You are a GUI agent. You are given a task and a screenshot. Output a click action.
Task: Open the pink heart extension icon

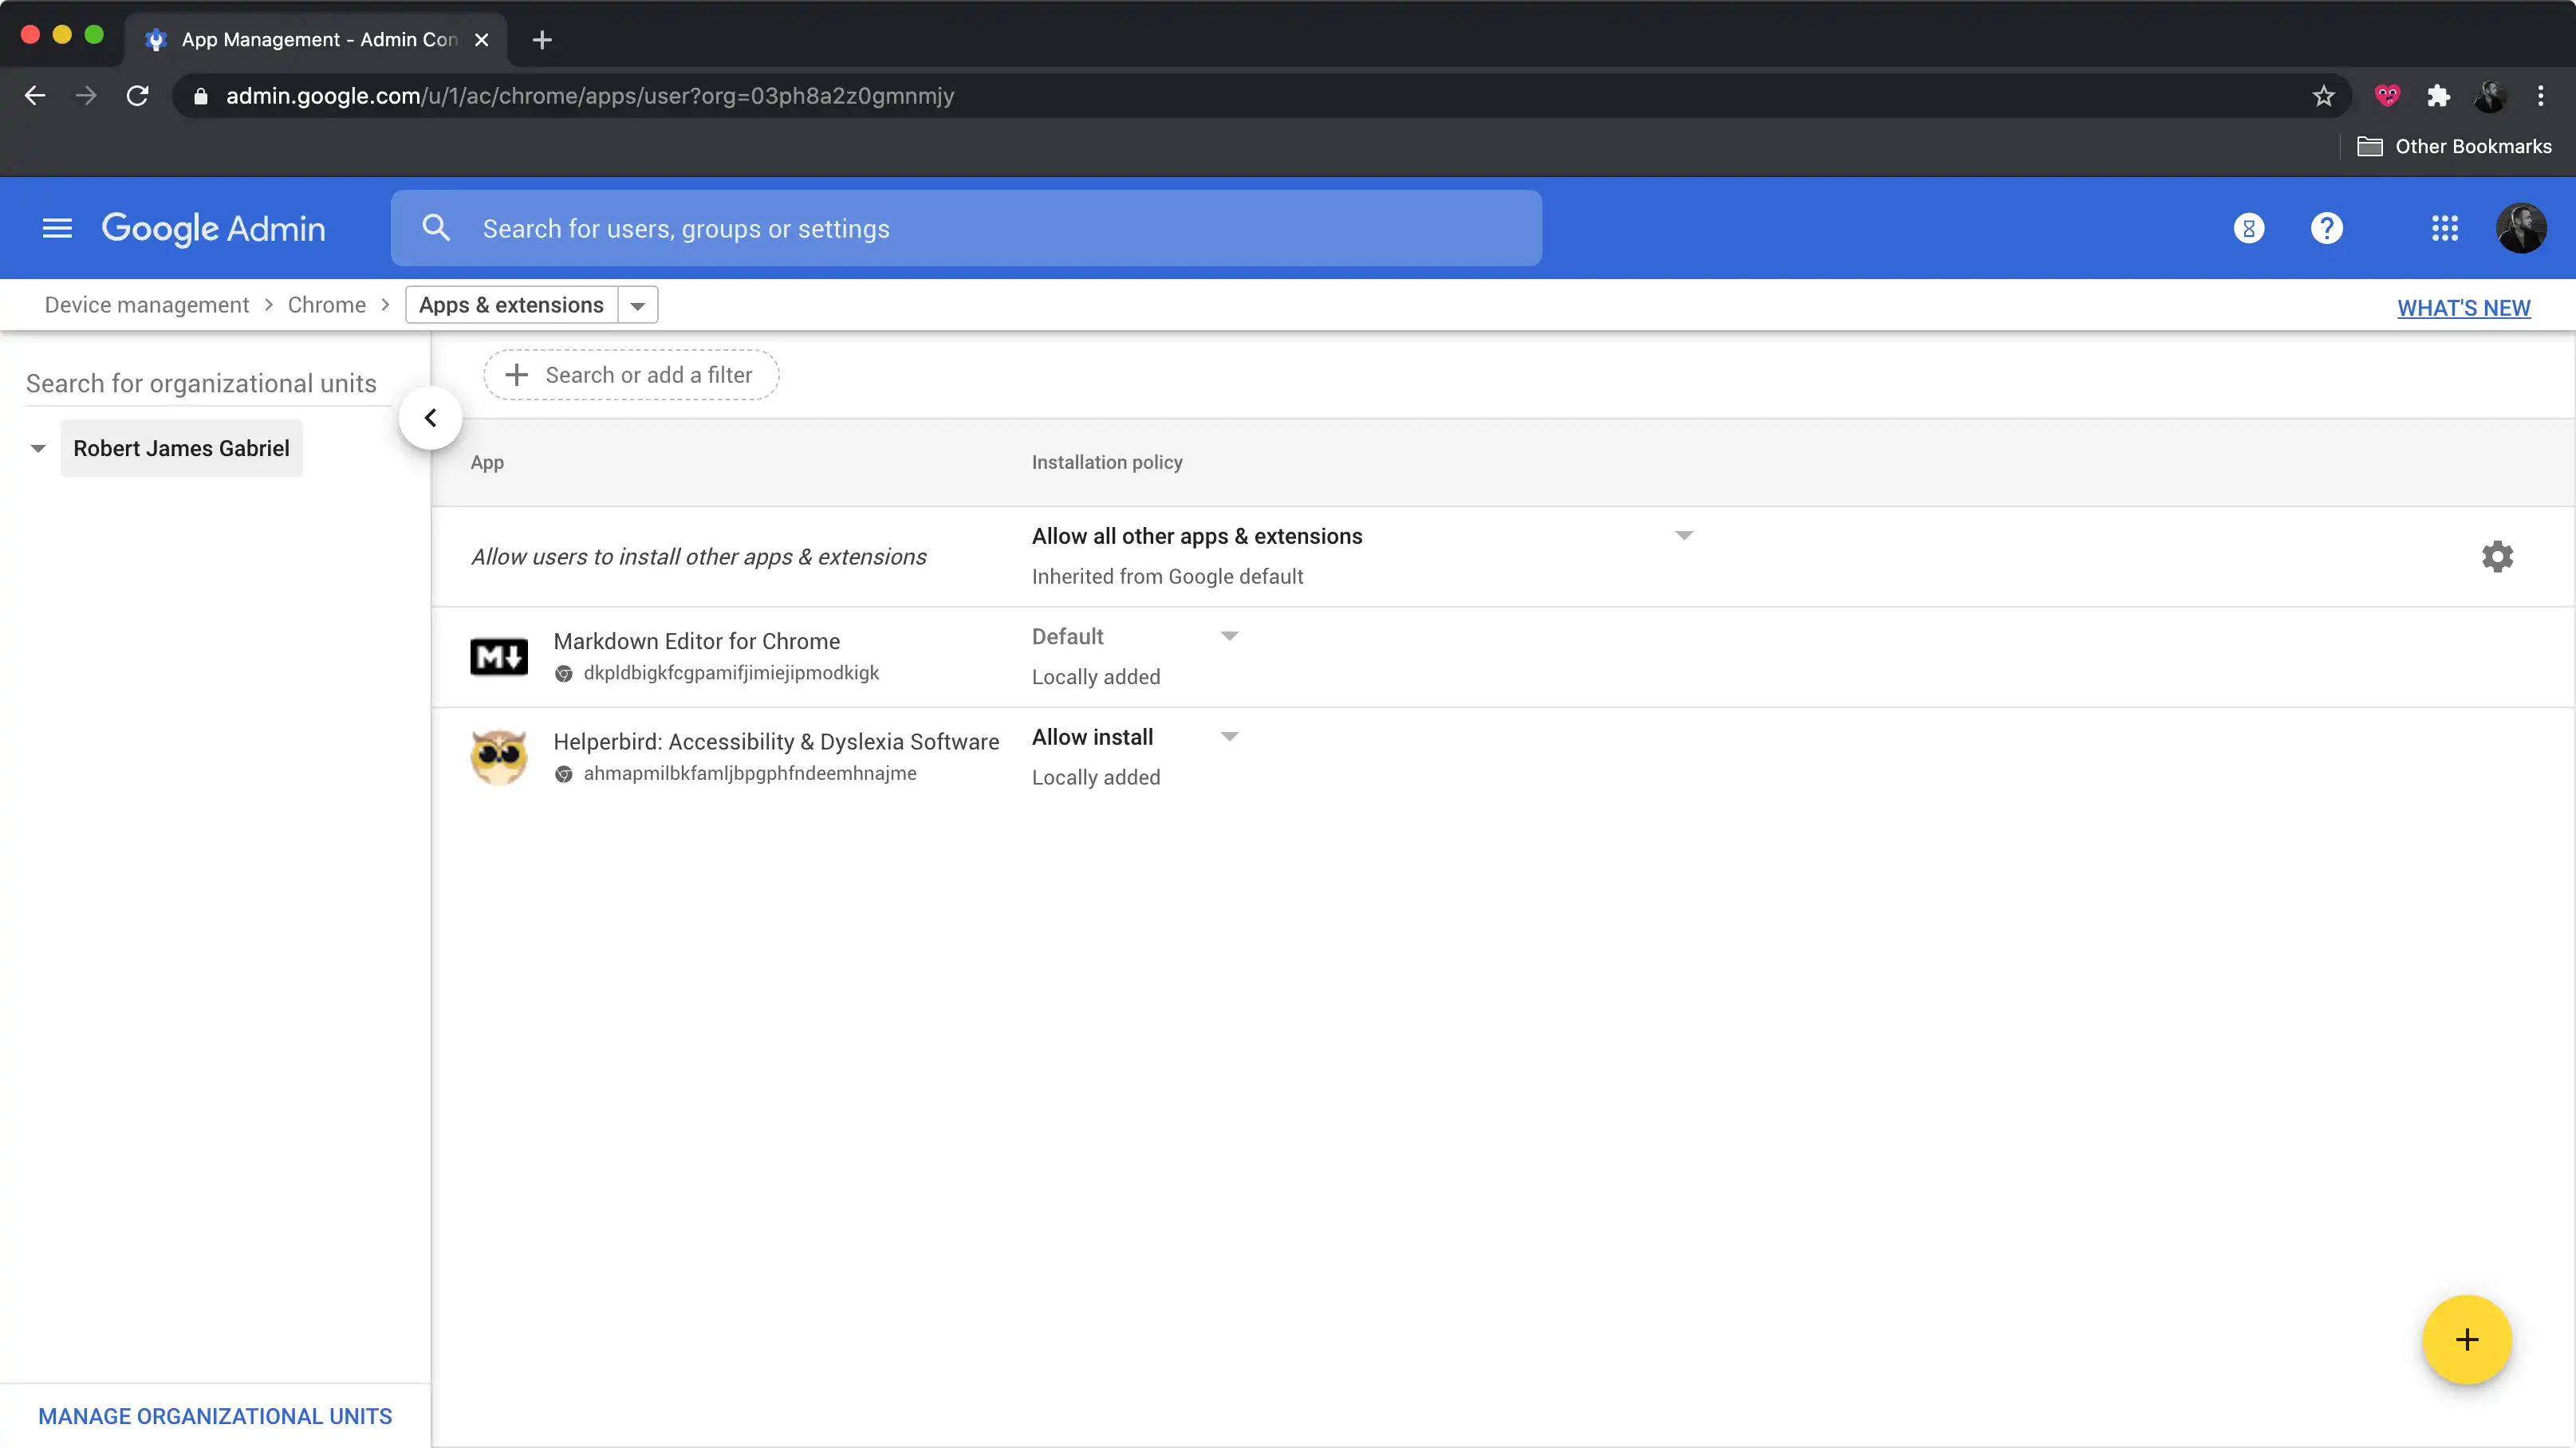pos(2387,96)
